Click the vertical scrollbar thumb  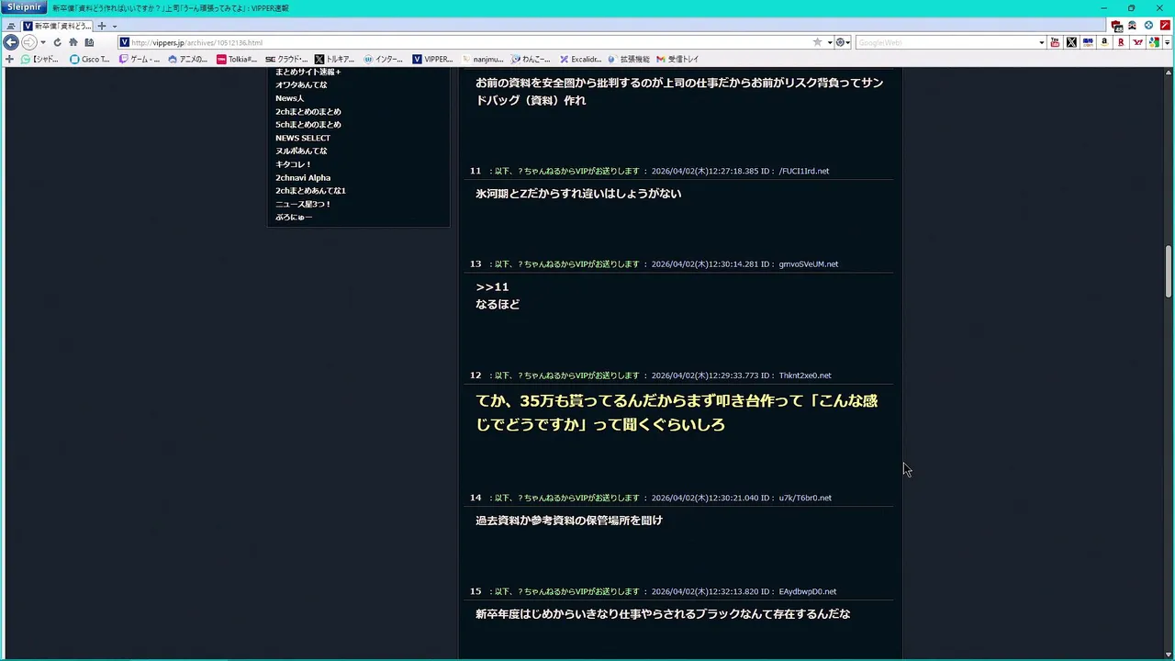tap(1169, 271)
